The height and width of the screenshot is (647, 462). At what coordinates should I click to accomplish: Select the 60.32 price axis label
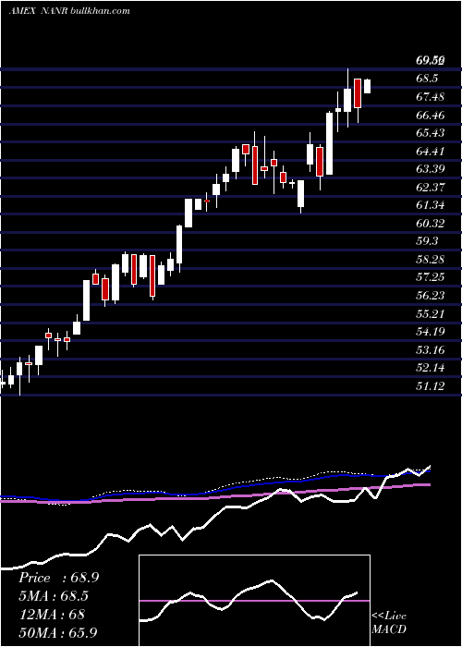pos(431,224)
